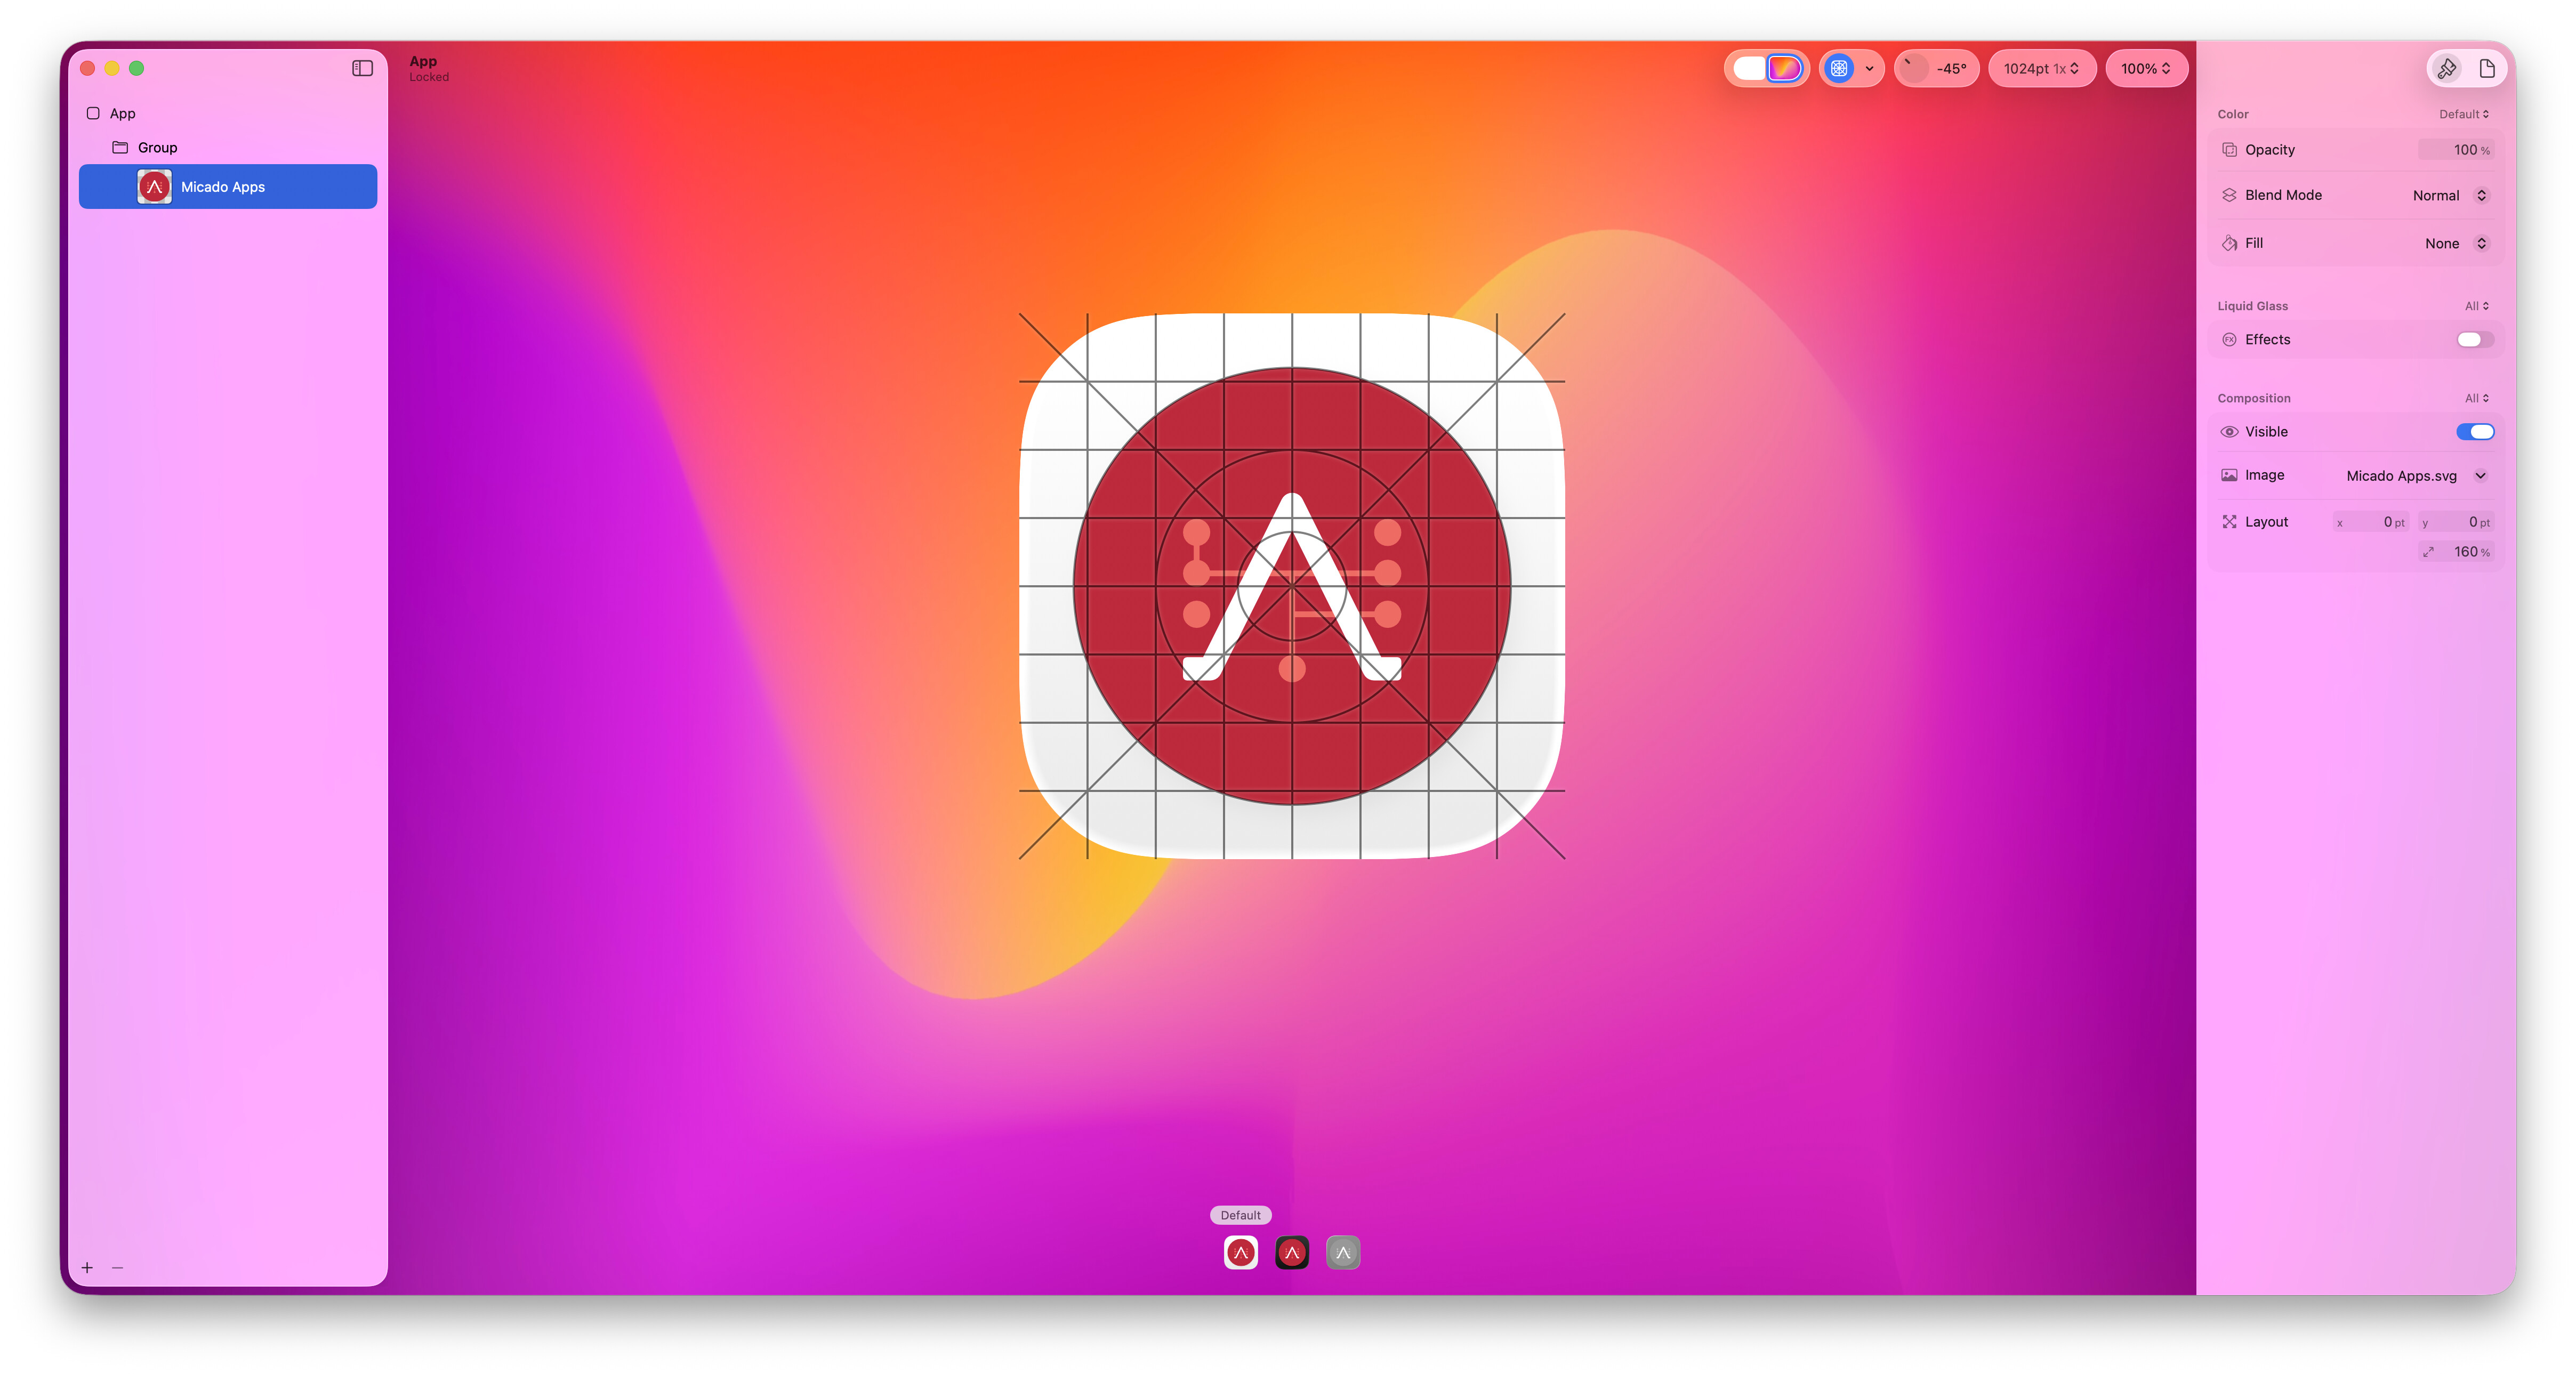The width and height of the screenshot is (2576, 1374).
Task: Click the add layer plus icon
Action: [87, 1267]
